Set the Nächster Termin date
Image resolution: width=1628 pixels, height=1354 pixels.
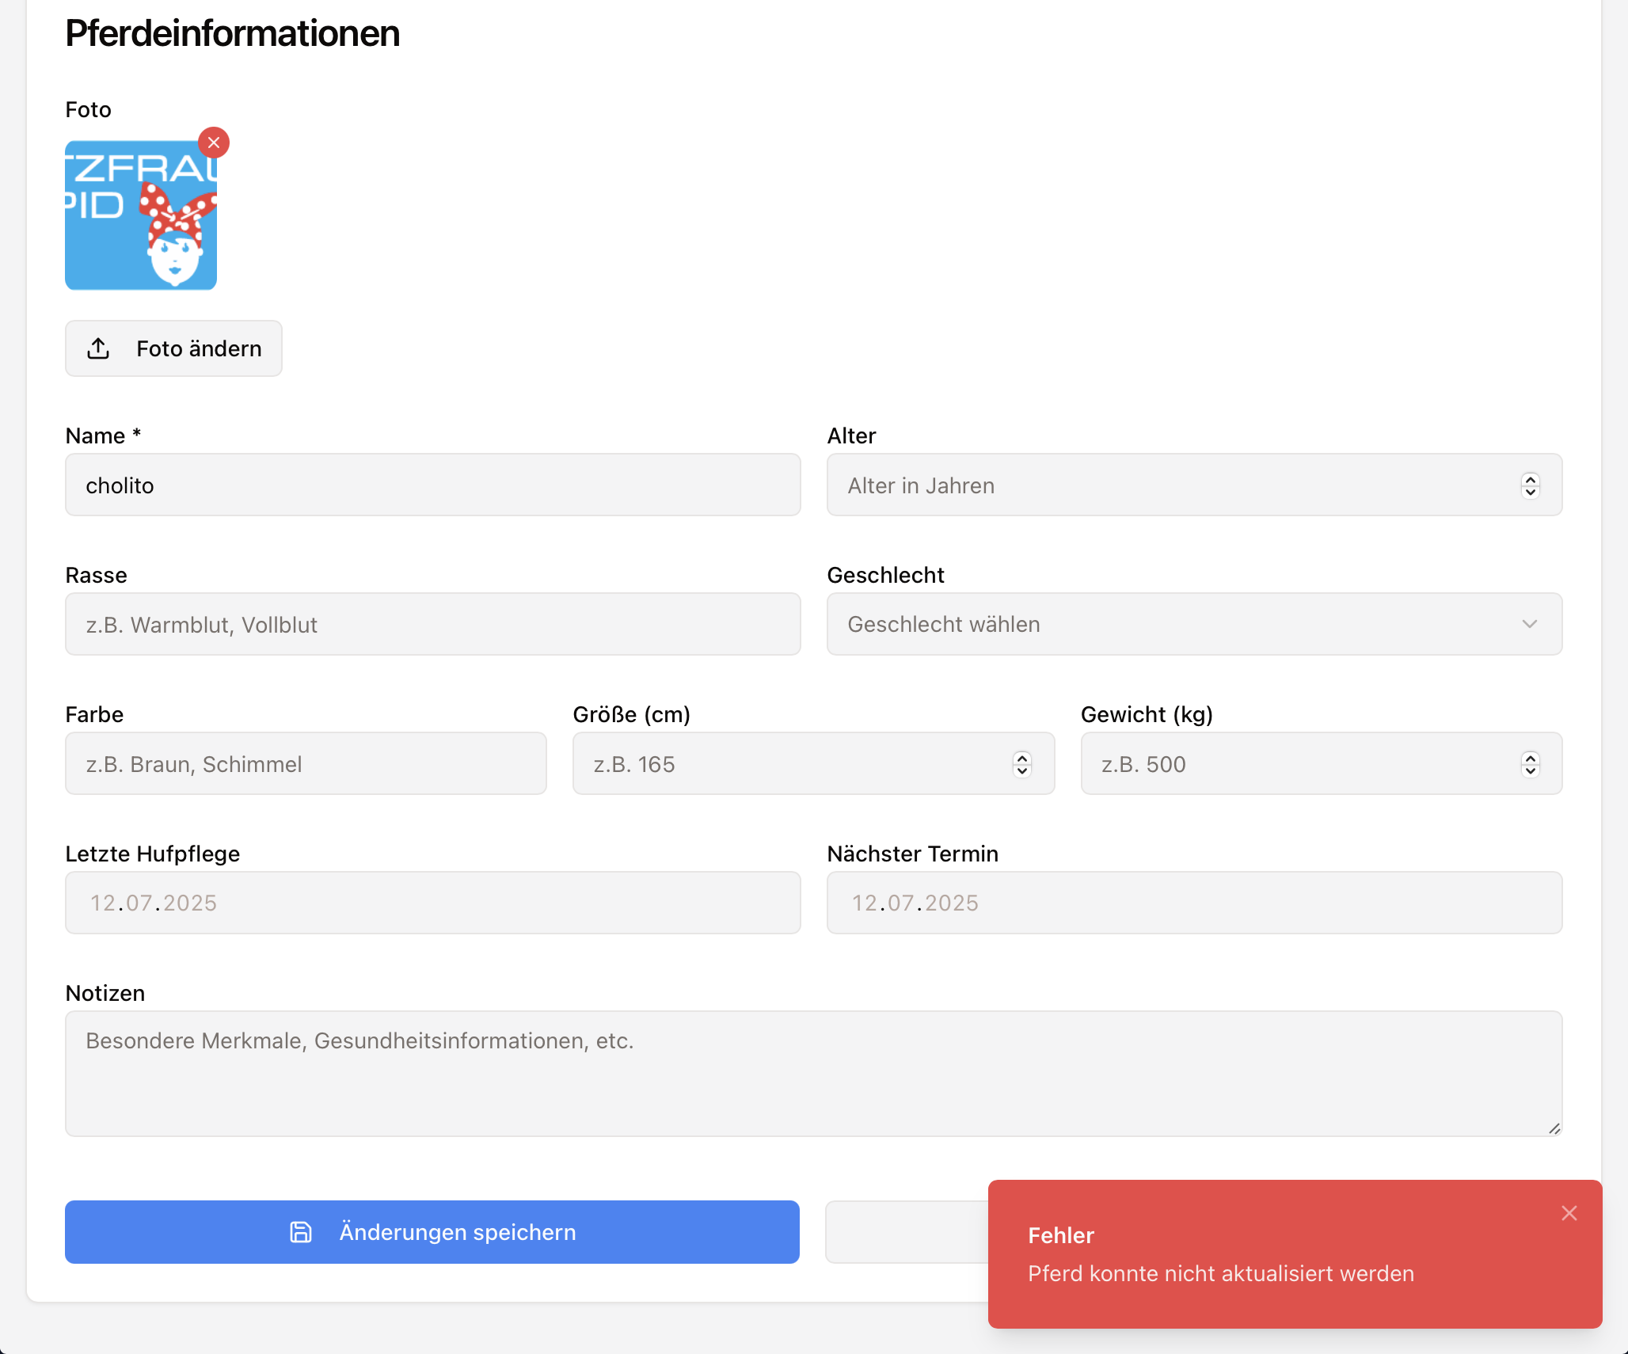(x=1194, y=903)
